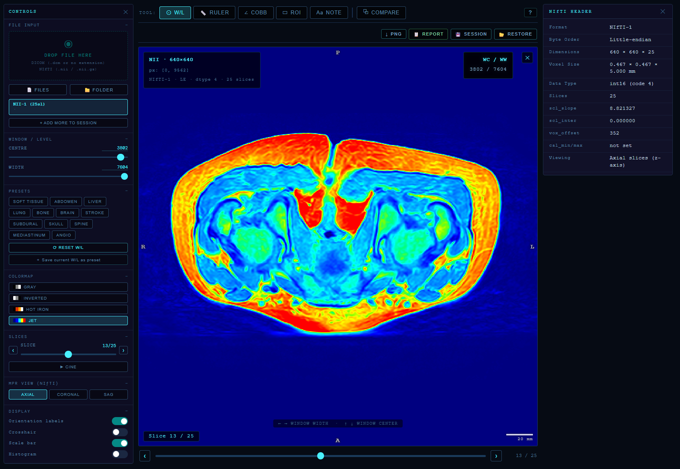The height and width of the screenshot is (469, 680).
Task: Export the image as PNG
Action: point(394,34)
